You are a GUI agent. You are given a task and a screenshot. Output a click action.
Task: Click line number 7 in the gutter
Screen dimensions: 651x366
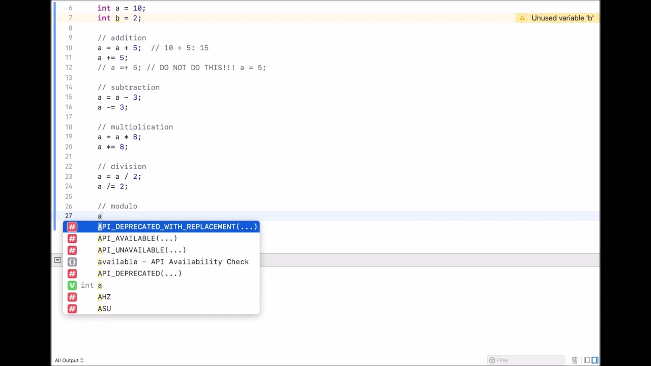tap(71, 18)
